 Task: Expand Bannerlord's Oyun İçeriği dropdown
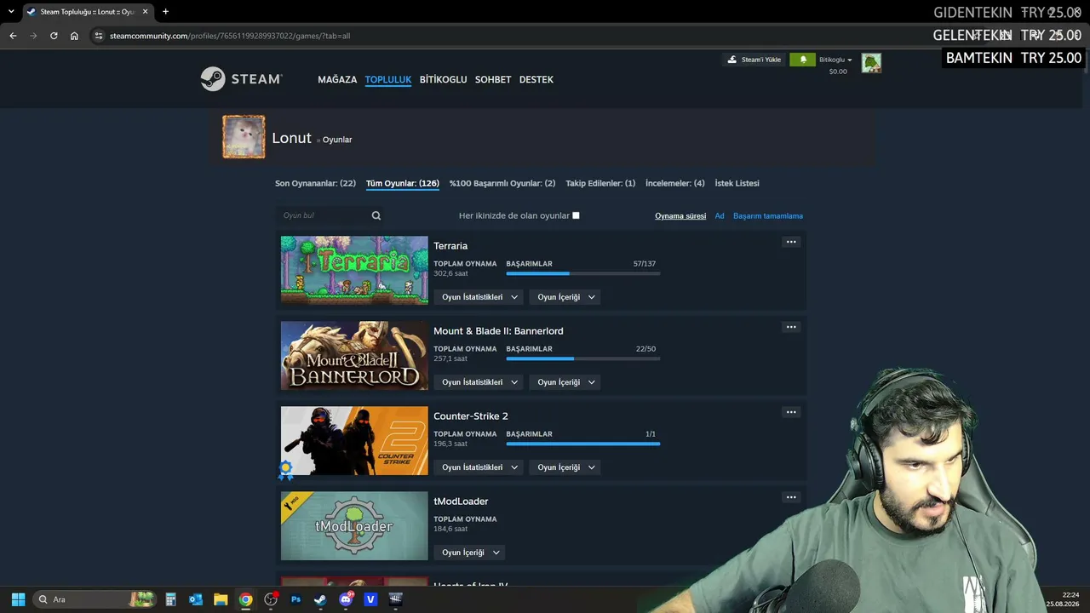[x=566, y=382]
